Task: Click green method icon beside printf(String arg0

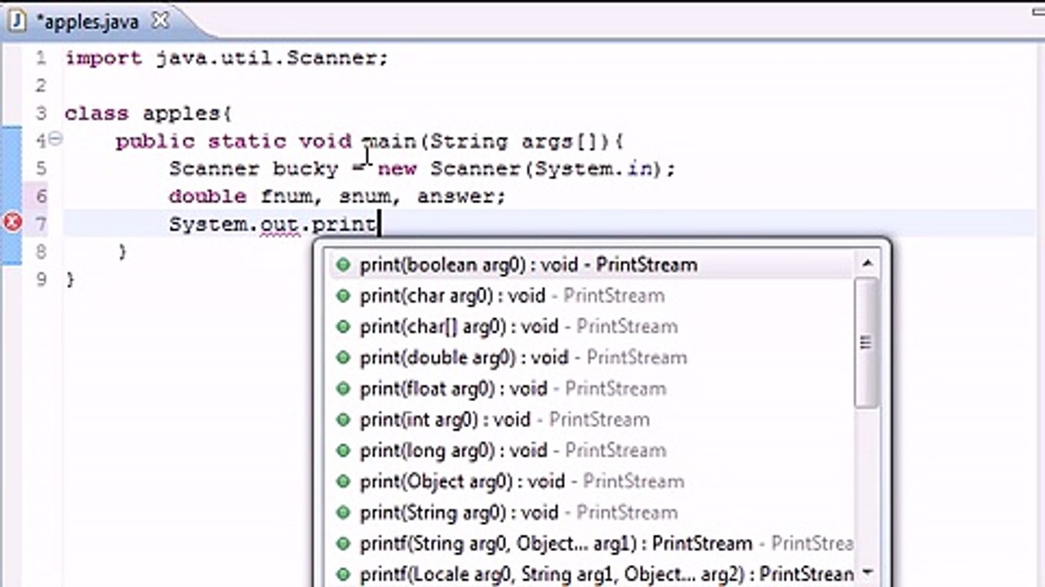Action: [343, 544]
